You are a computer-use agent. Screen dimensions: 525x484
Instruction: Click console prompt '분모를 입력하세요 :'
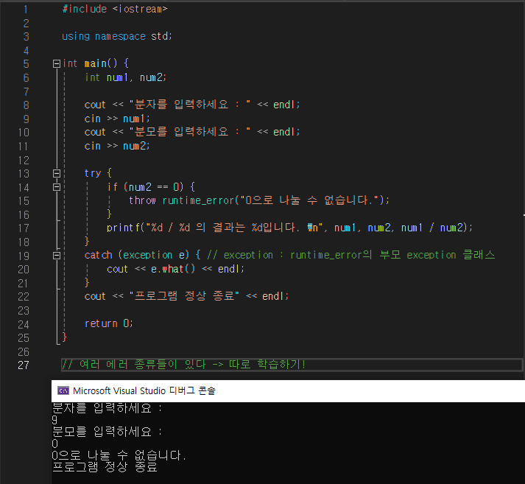108,432
